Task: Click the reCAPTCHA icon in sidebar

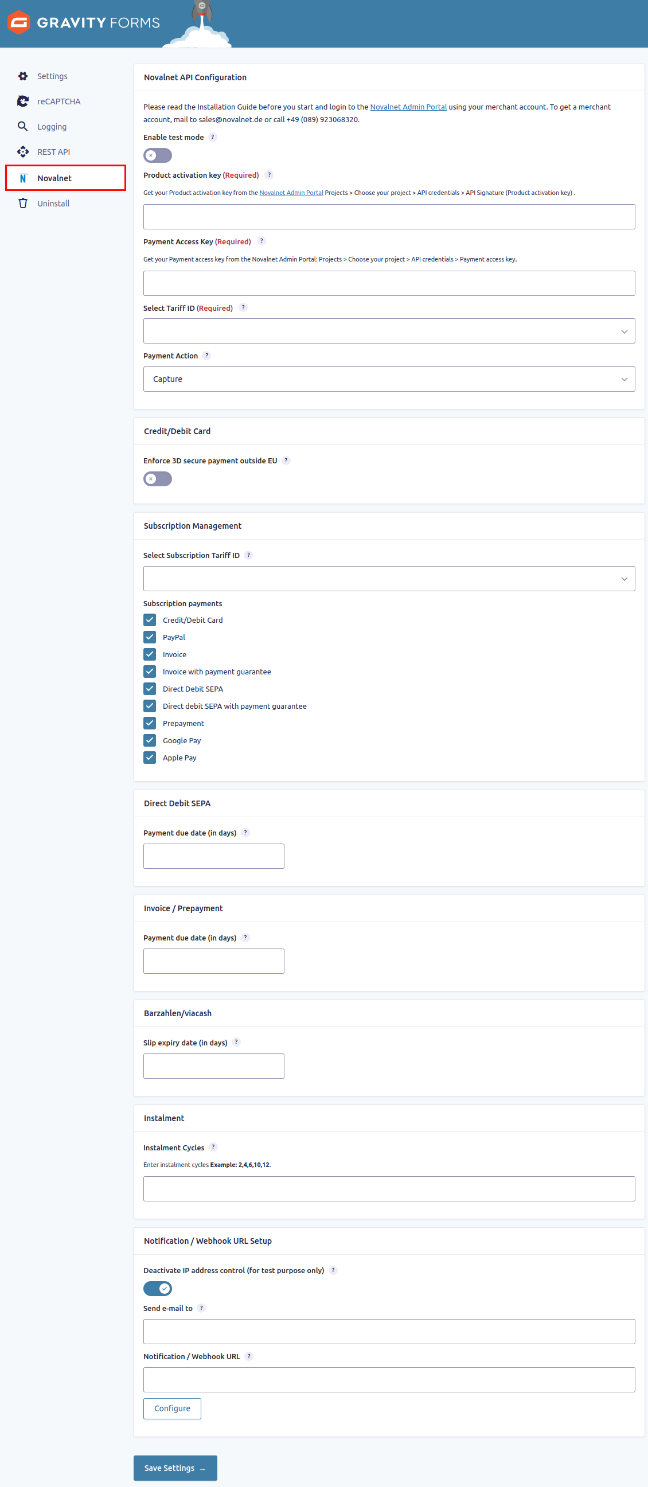Action: pos(23,102)
